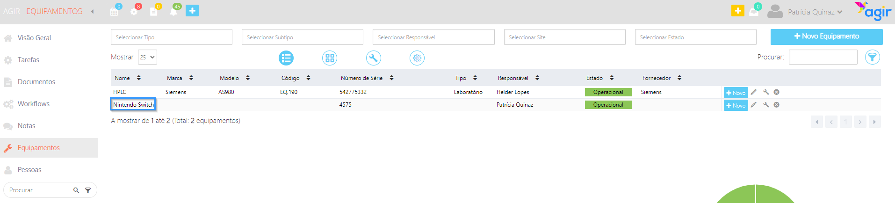
Task: Collapse the sidebar with the arrow
Action: (x=93, y=11)
